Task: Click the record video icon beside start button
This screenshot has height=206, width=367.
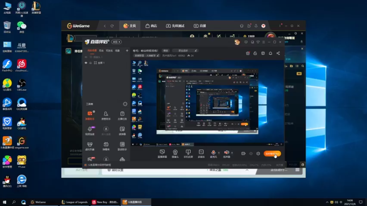Action: pyautogui.click(x=244, y=153)
